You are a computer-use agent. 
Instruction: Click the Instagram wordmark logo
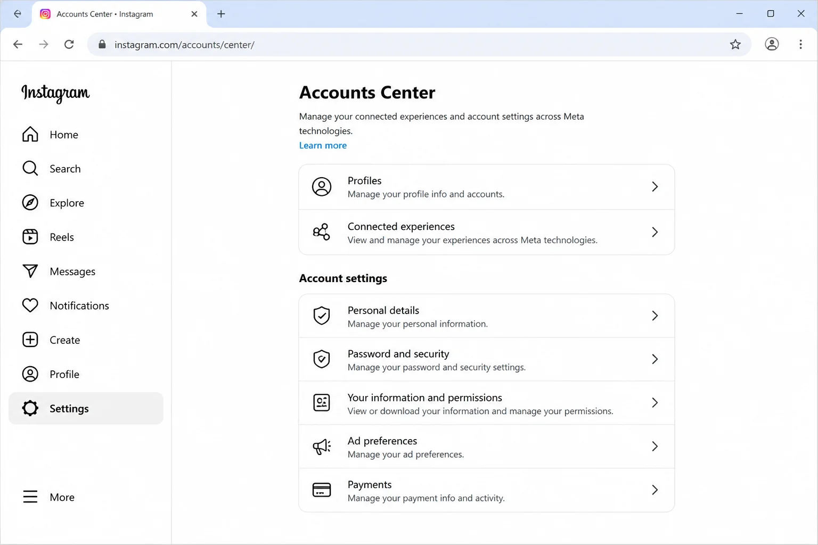coord(55,93)
